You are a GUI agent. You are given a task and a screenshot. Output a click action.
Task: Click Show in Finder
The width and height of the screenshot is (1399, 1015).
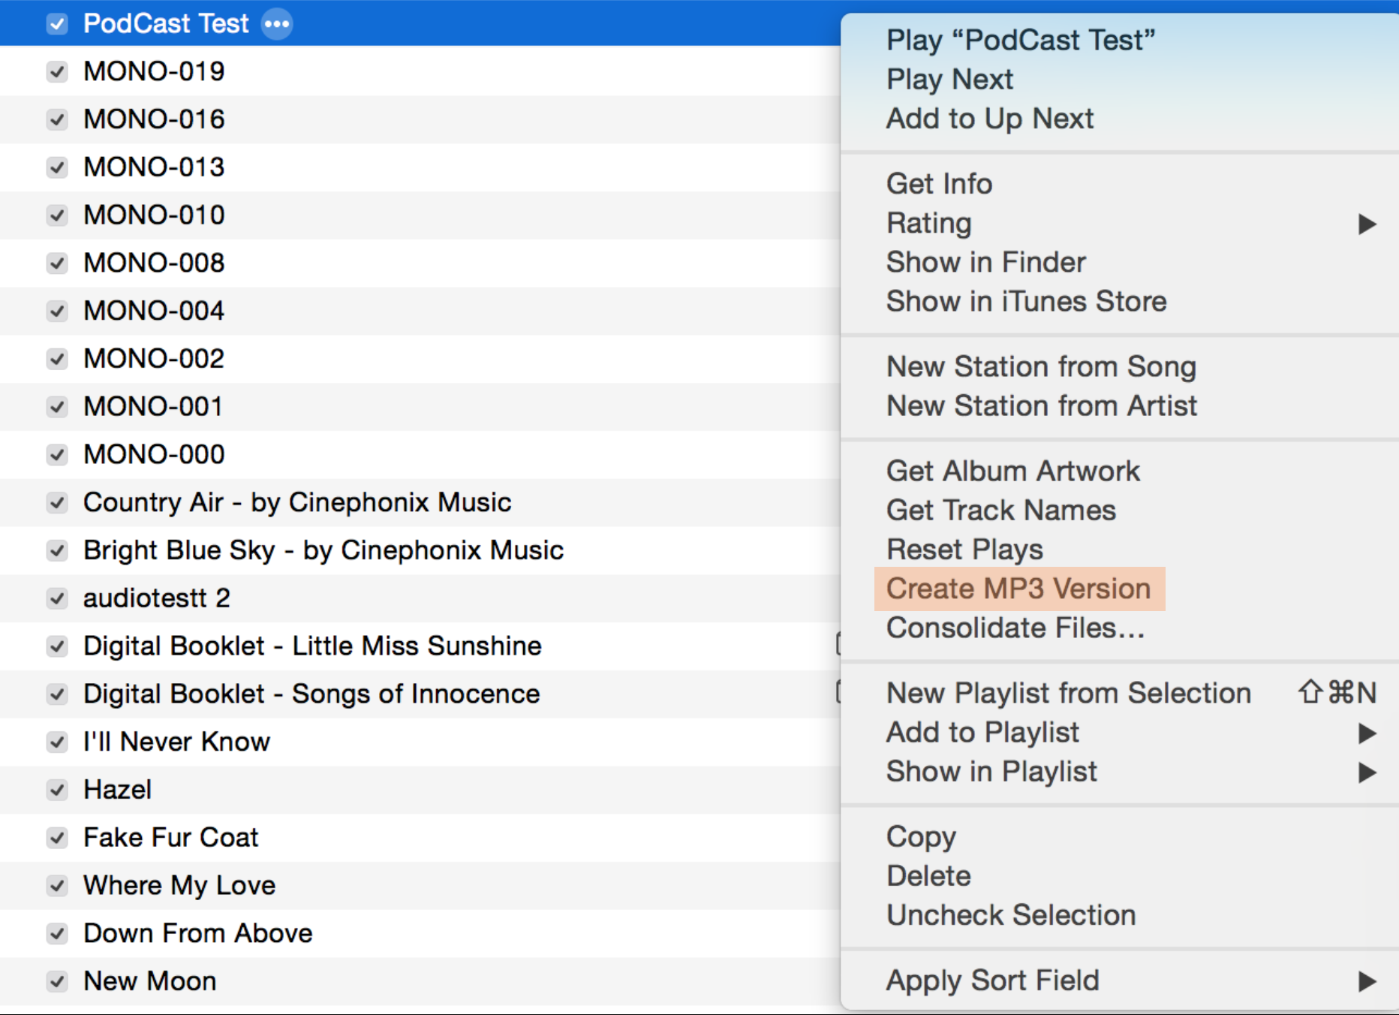985,262
